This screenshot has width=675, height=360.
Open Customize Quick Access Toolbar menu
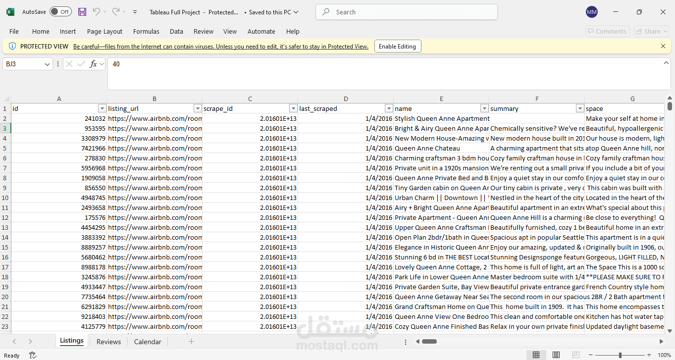click(135, 12)
